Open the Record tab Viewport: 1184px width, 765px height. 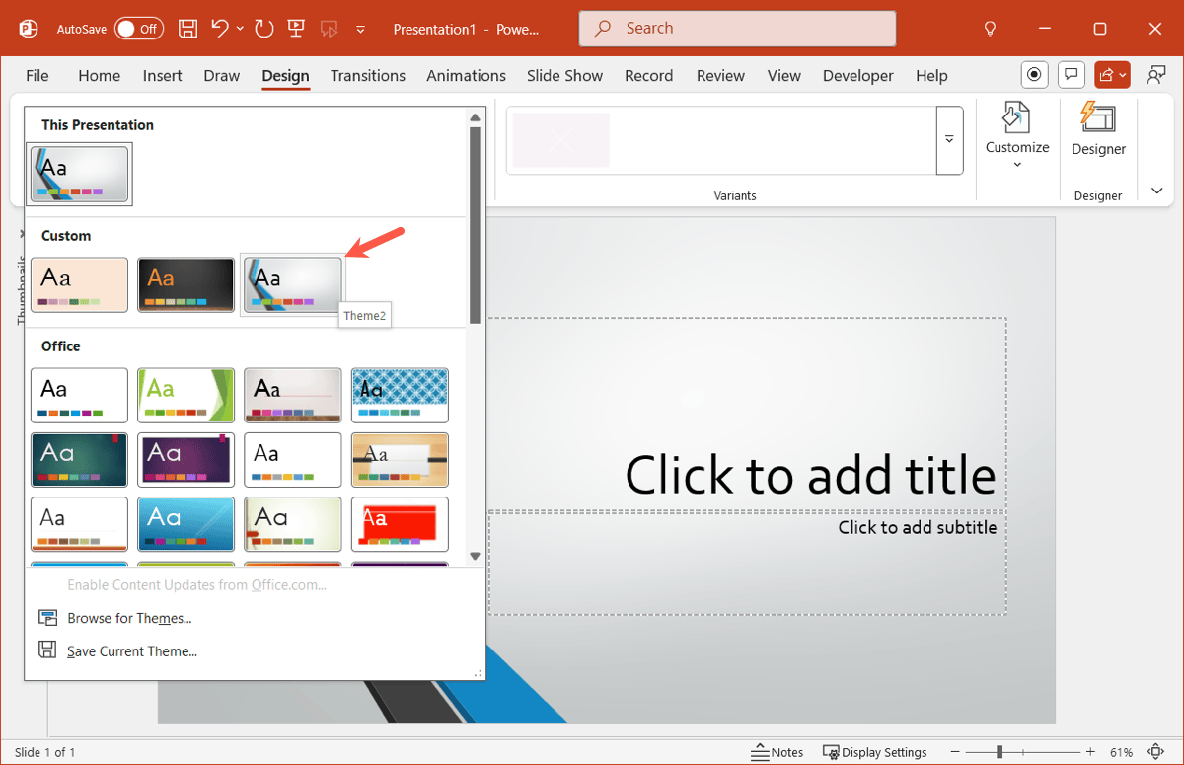point(648,76)
